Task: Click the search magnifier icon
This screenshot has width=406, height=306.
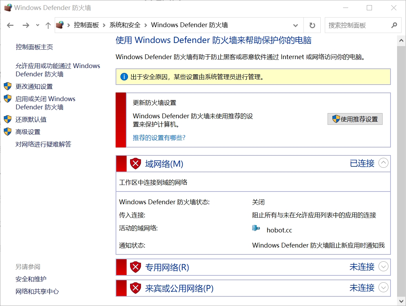Action: 394,25
